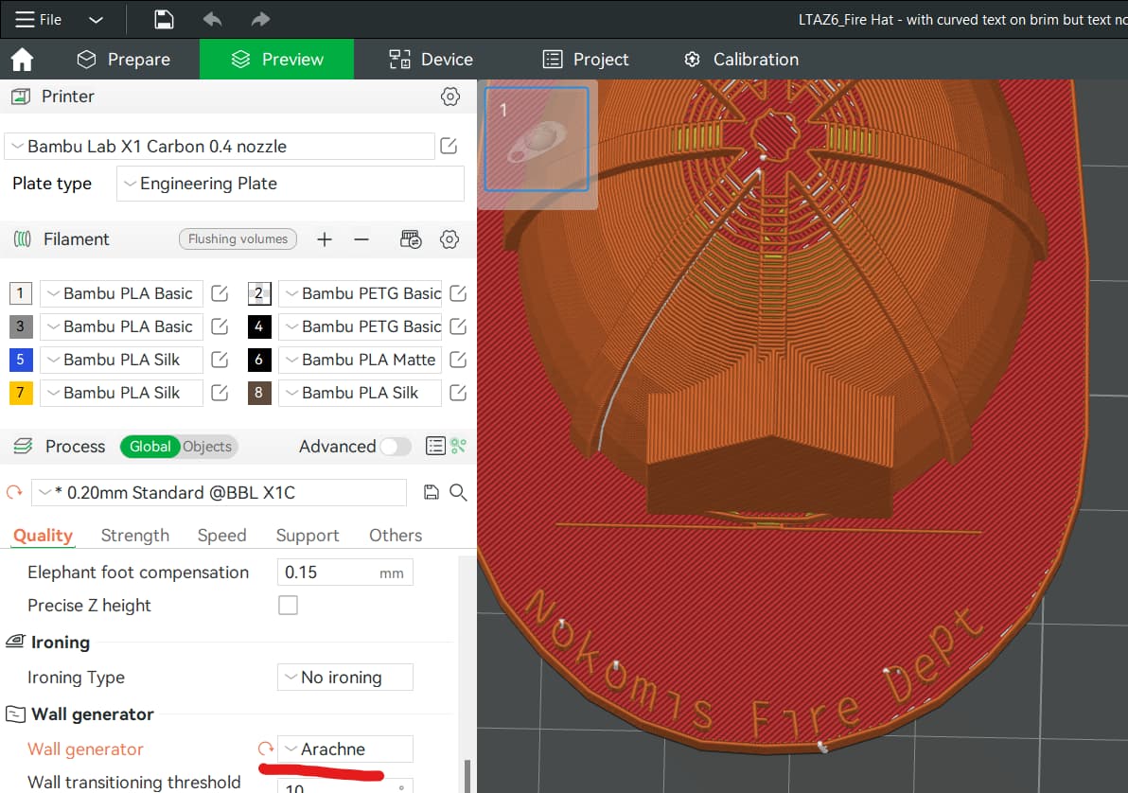Switch to the Calibration tab

741,59
